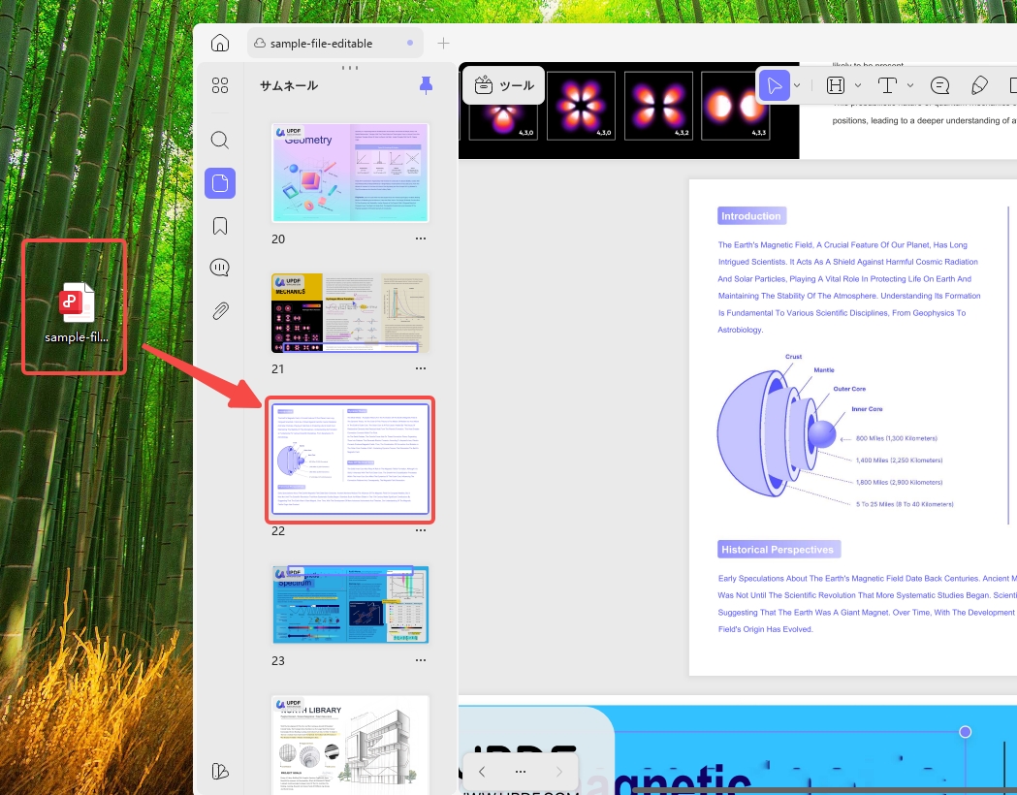Open more options for page 23
The image size is (1017, 795).
pos(421,660)
